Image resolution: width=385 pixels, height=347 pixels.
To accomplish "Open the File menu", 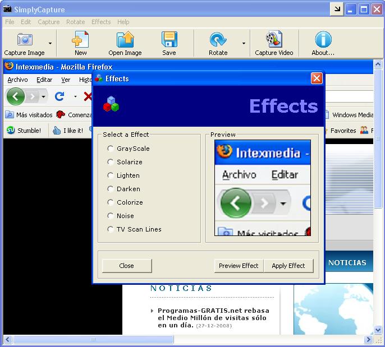I will (10, 22).
